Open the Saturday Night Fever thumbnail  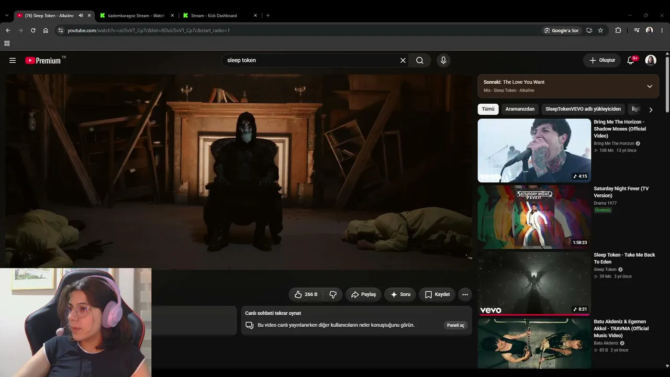tap(534, 217)
